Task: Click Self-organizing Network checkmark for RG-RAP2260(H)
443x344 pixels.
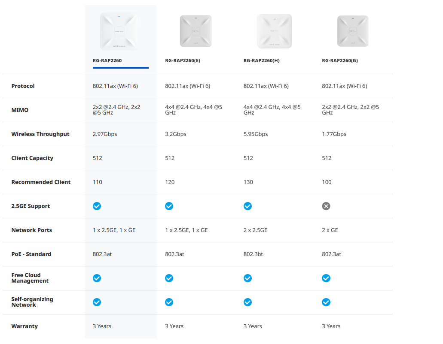Action: 248,302
